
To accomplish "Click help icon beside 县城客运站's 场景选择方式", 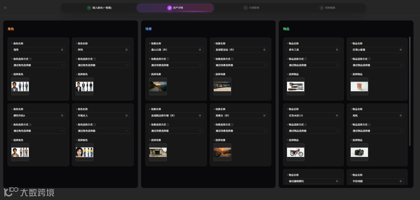I will (x=232, y=59).
